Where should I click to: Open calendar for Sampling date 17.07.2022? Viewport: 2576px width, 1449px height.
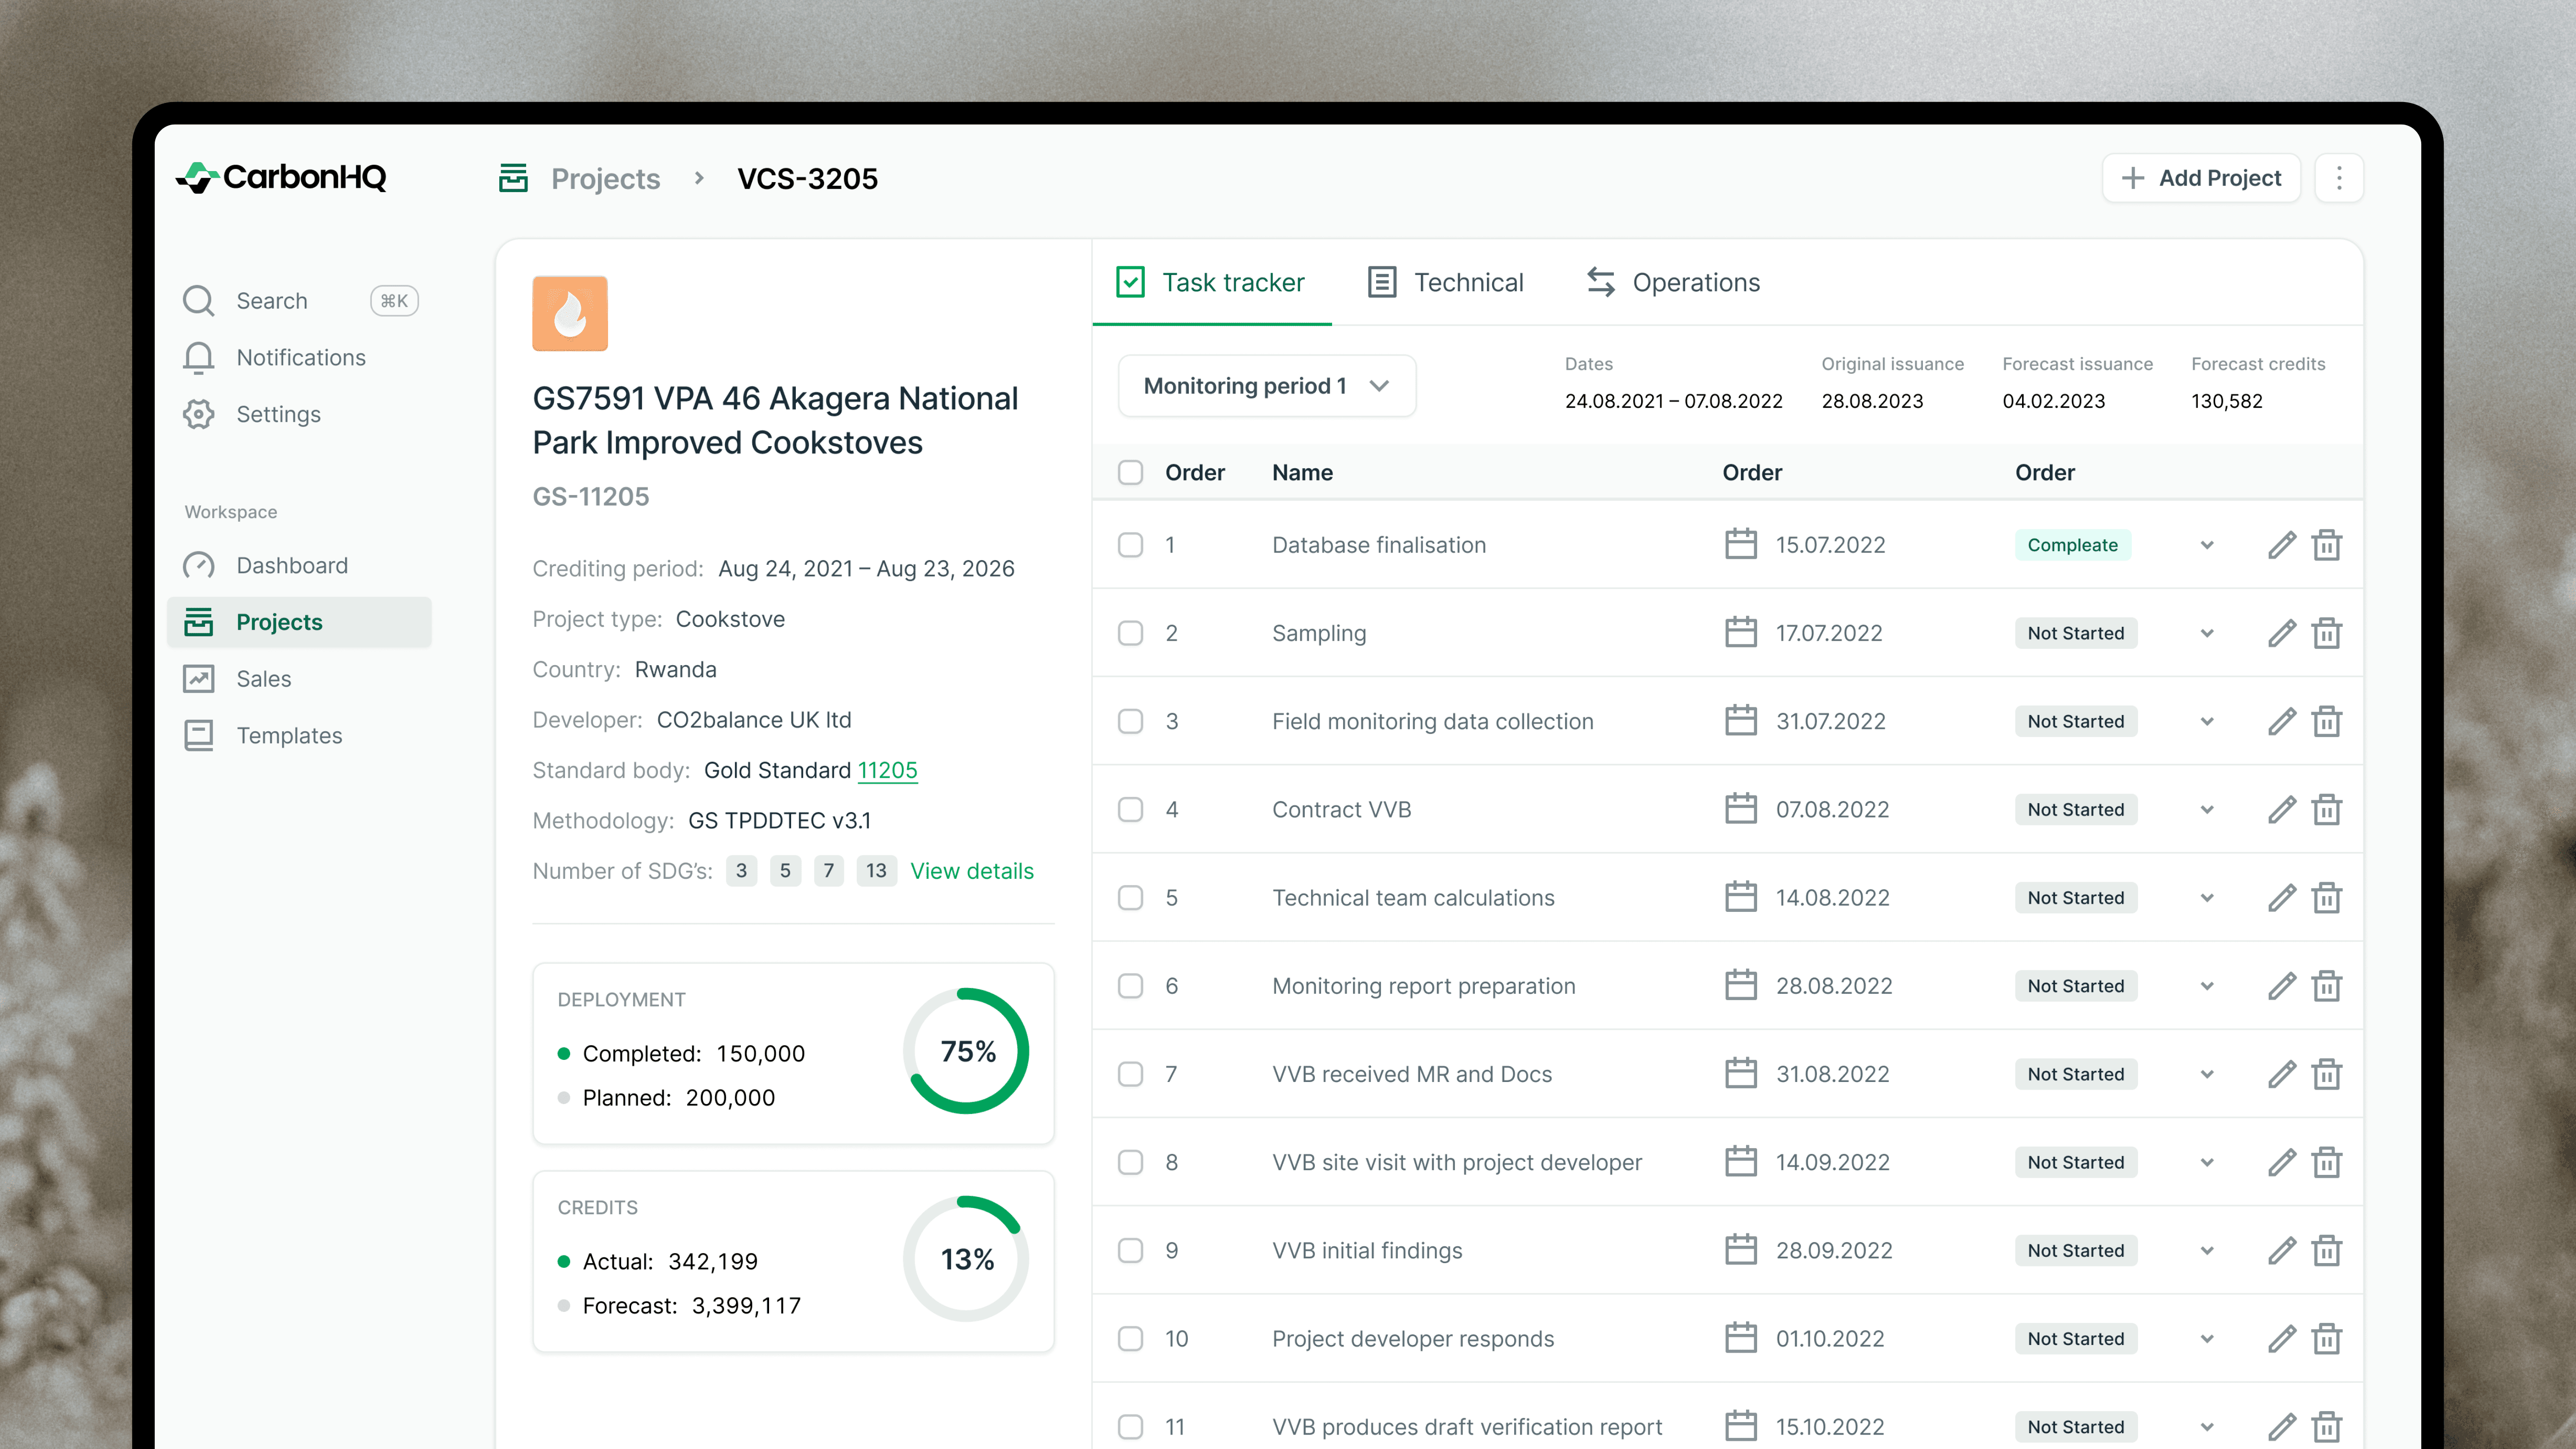click(1741, 632)
